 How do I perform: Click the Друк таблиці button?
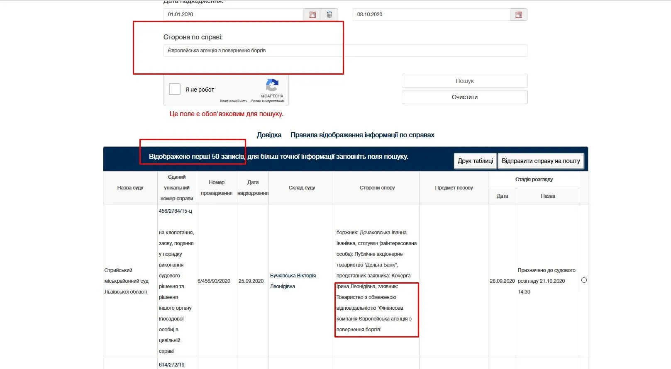tap(475, 161)
